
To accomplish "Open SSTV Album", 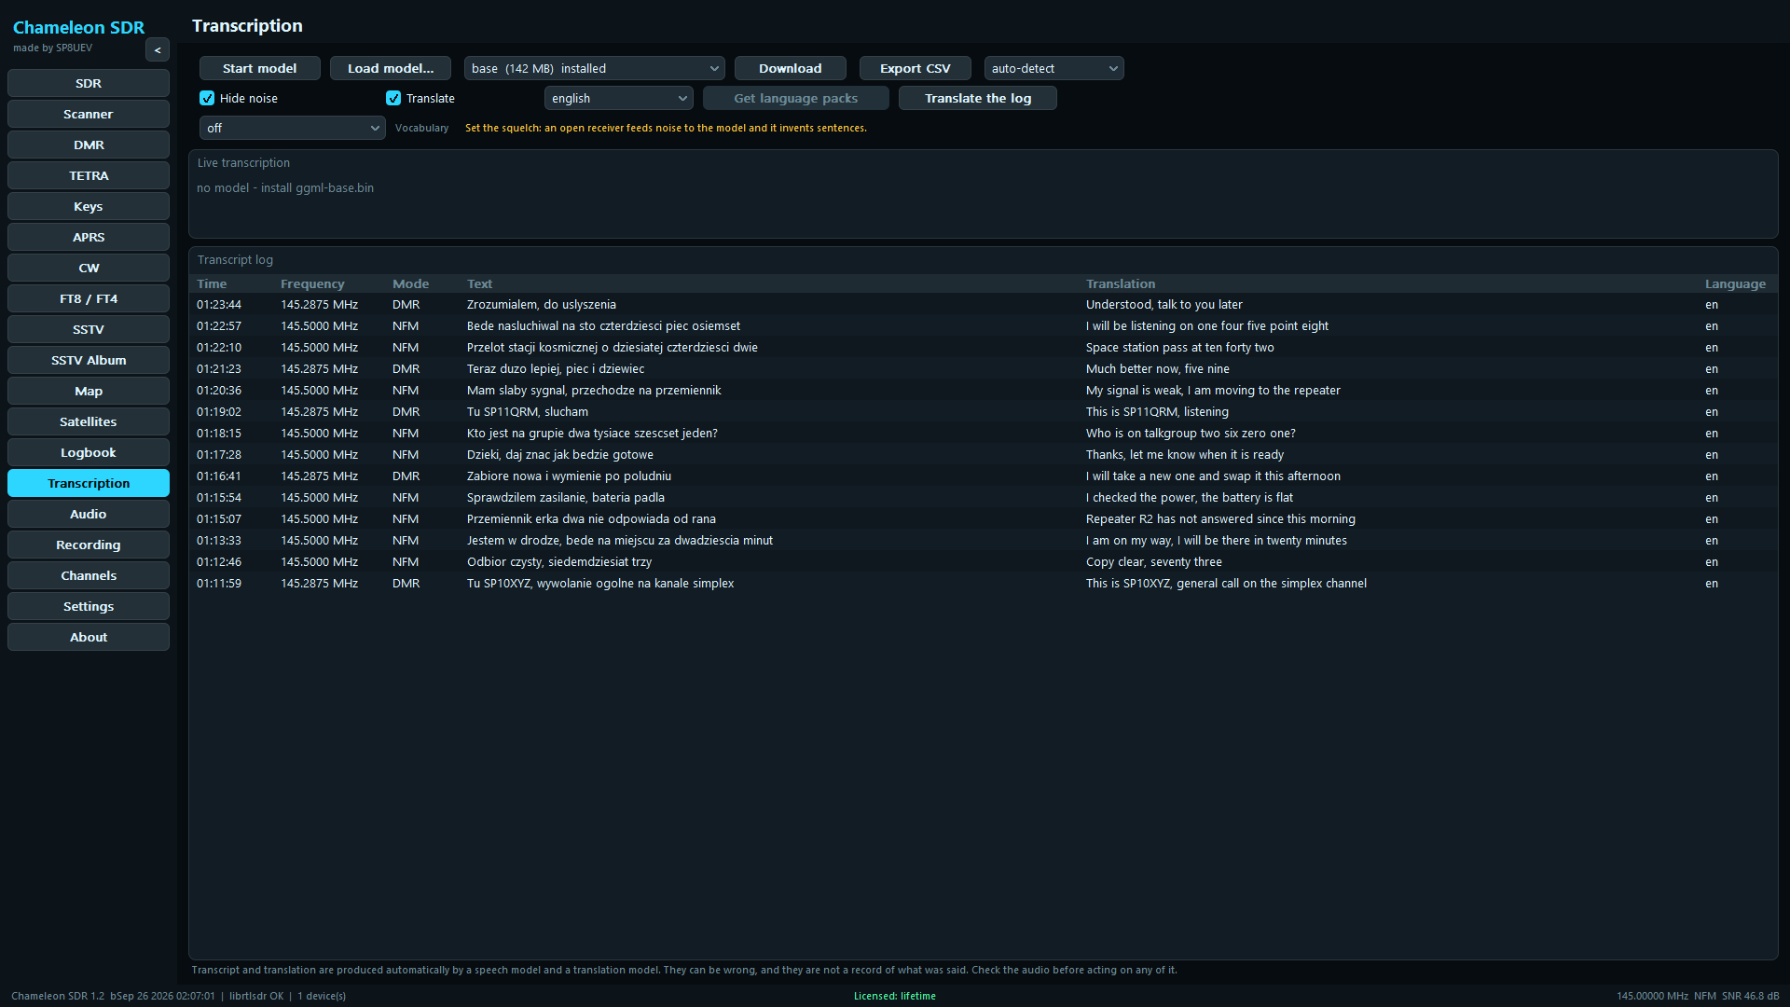I will (89, 360).
